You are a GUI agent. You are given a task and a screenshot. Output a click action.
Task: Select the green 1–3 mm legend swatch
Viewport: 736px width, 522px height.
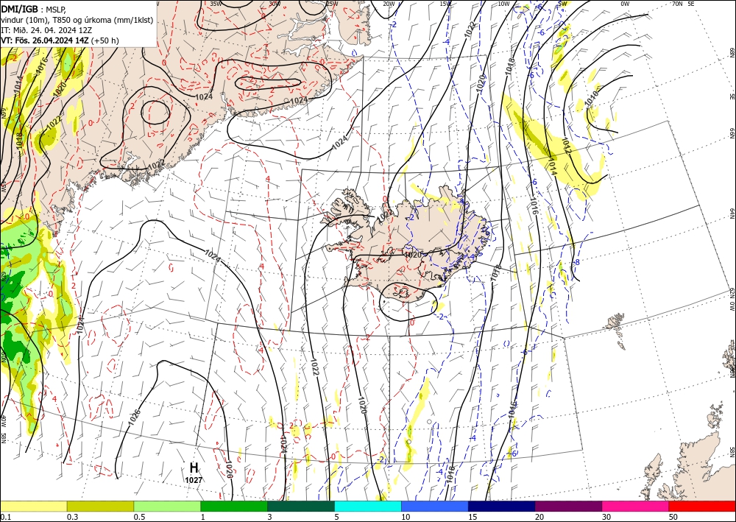[234, 506]
